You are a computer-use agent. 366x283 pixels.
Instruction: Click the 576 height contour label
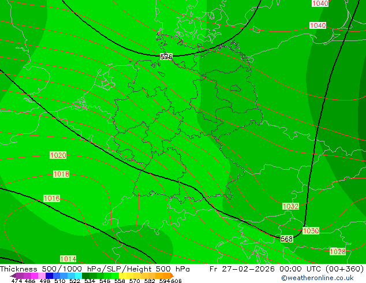(166, 57)
